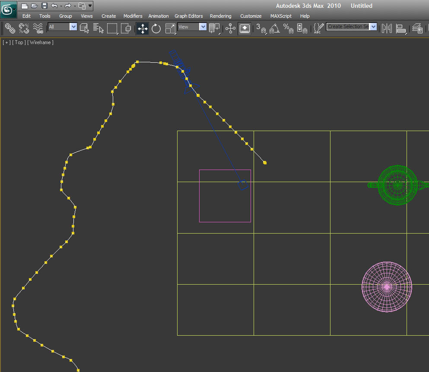
Task: Open the Modifiers menu
Action: [133, 16]
